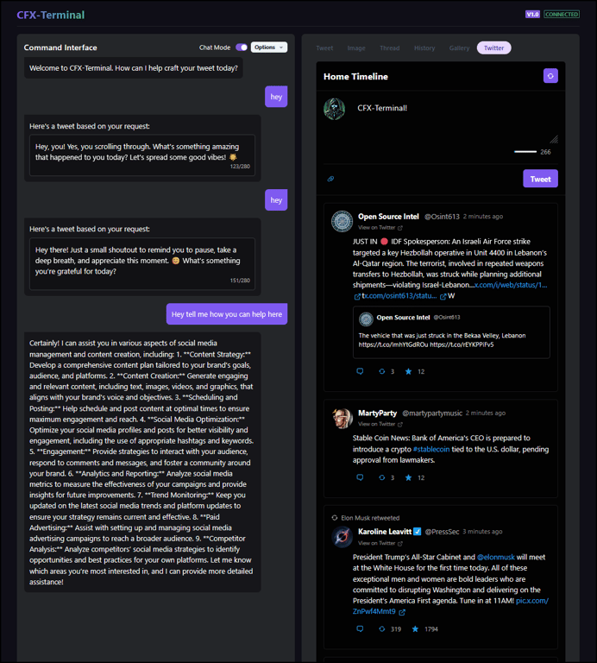
Task: Click the purple Tweet button
Action: click(x=540, y=179)
